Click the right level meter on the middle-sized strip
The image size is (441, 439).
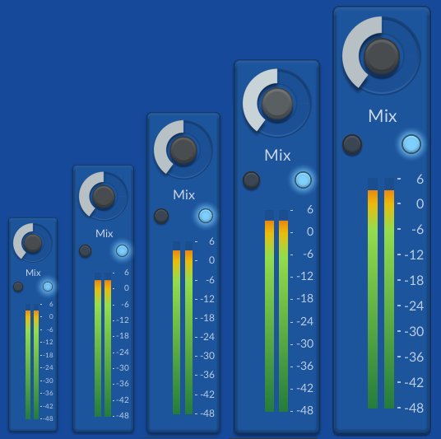188,328
